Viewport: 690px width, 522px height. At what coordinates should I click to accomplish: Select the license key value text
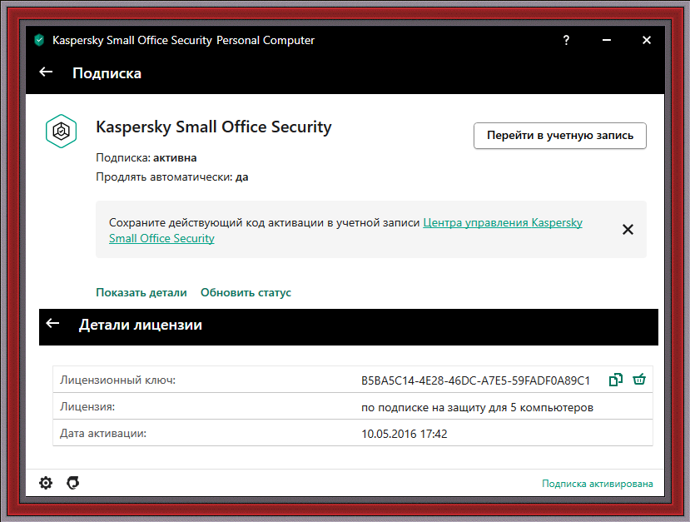(x=475, y=380)
